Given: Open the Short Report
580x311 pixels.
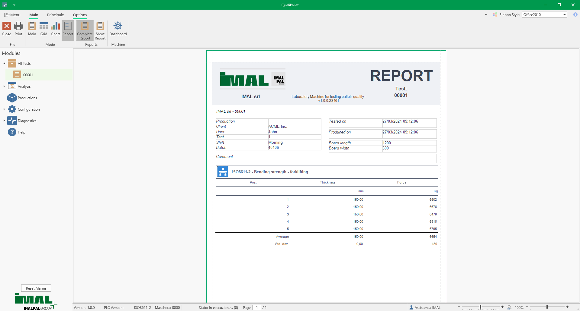Looking at the screenshot, I should (100, 30).
